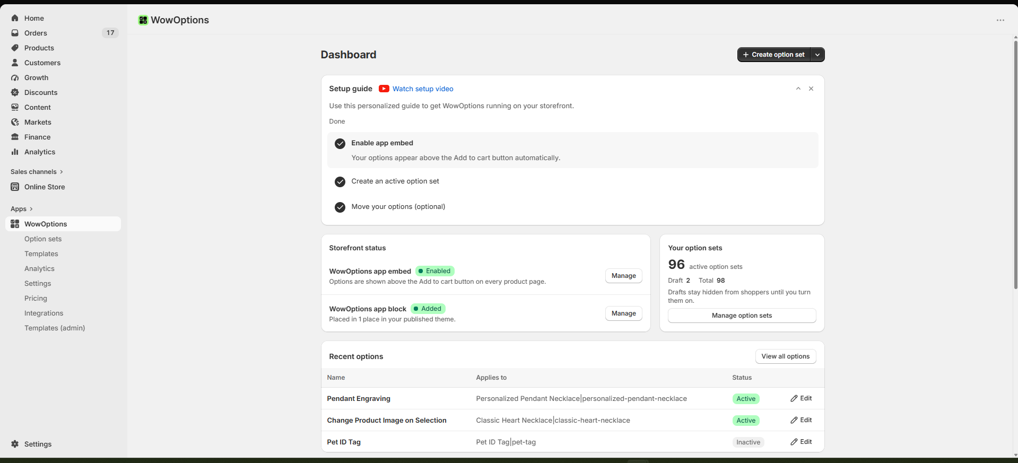
Task: Open dropdown arrow beside Create option set
Action: 817,55
